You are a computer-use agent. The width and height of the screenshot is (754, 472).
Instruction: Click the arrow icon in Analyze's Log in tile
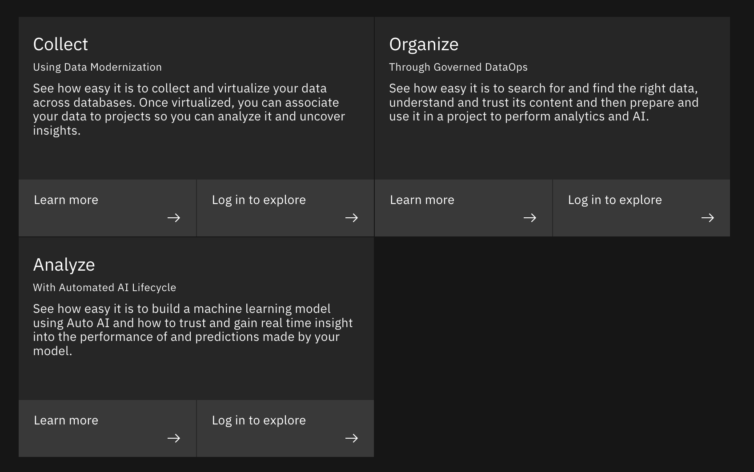click(x=352, y=438)
